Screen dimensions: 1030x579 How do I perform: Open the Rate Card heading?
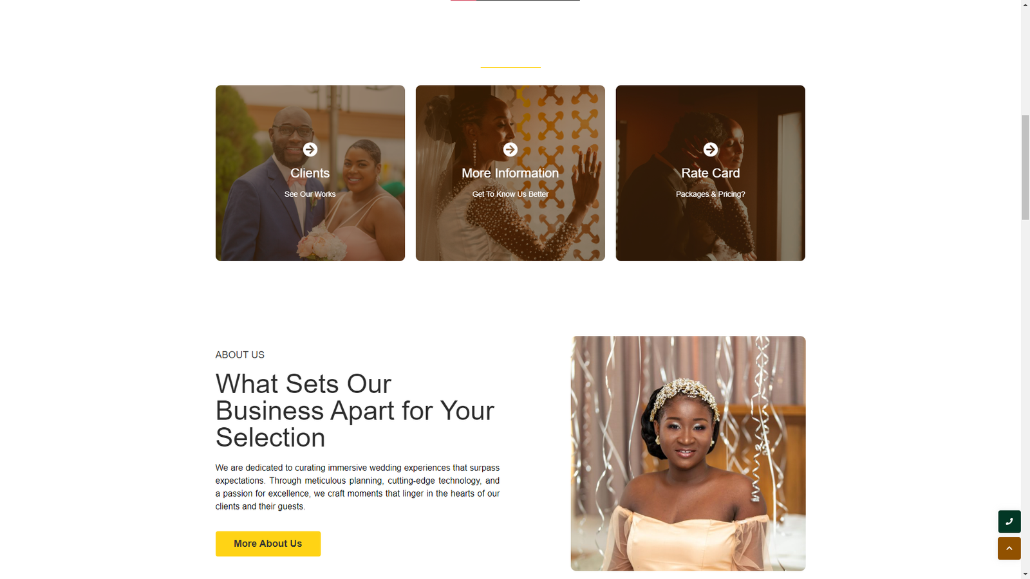point(710,173)
